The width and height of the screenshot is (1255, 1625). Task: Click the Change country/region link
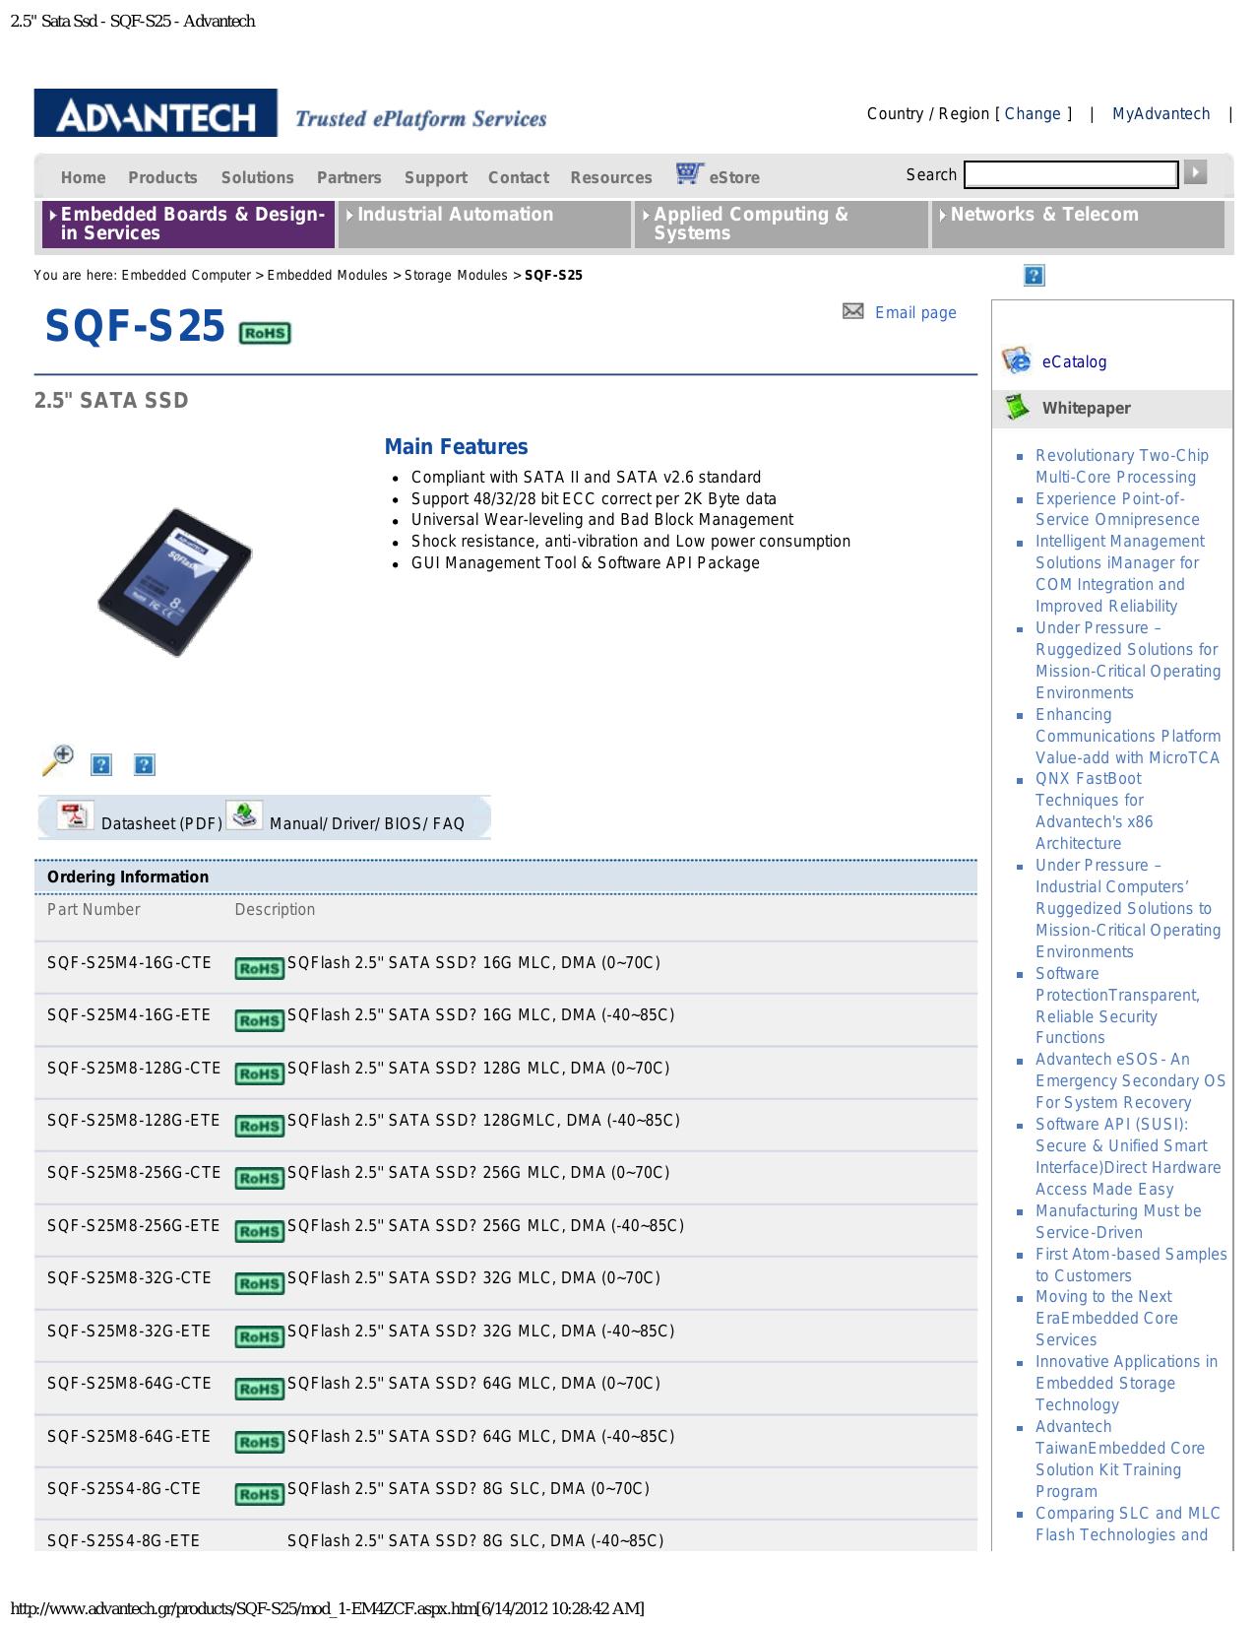pyautogui.click(x=1033, y=113)
